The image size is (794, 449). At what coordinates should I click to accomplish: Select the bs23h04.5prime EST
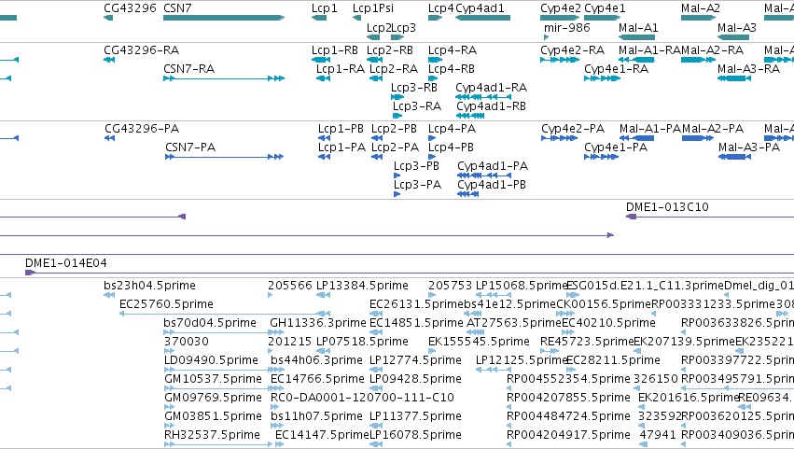109,295
